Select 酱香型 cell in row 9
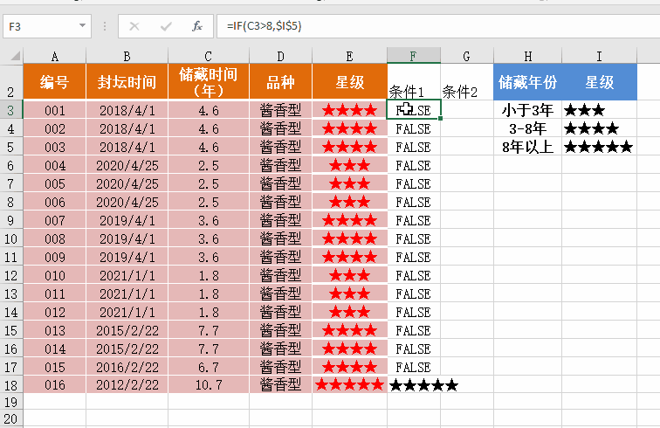This screenshot has width=660, height=428. (x=280, y=220)
